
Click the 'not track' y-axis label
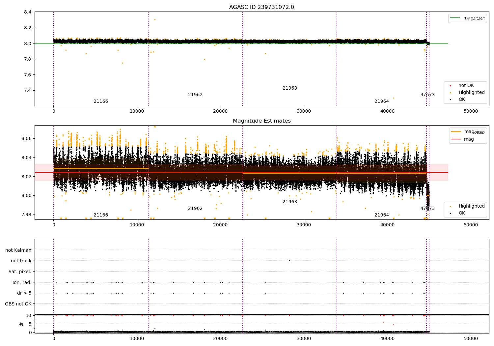21,261
